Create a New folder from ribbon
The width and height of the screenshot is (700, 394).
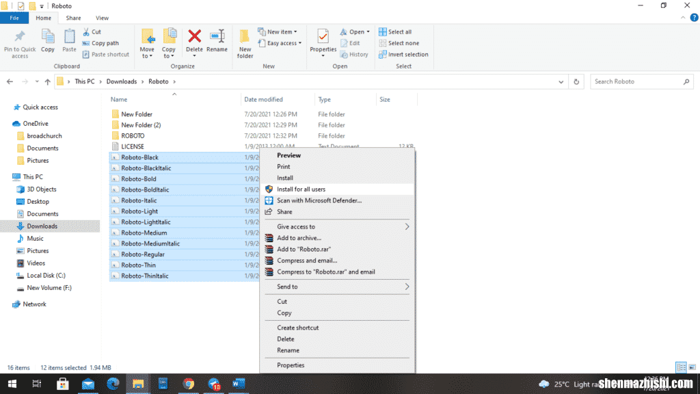[x=245, y=44]
